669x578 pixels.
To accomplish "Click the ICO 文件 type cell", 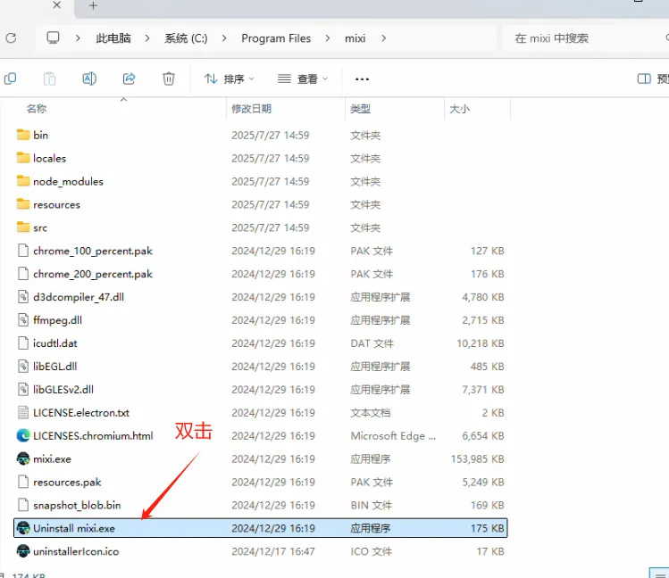I will pyautogui.click(x=371, y=551).
